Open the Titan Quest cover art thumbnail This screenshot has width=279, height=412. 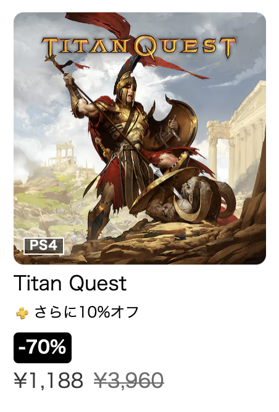click(x=139, y=138)
